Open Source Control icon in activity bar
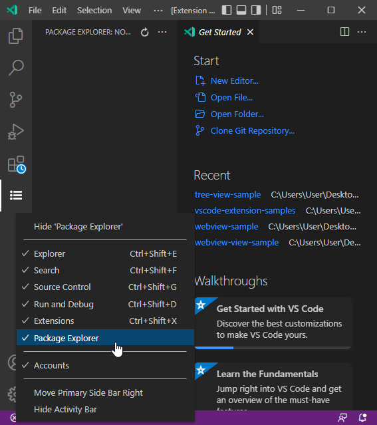Viewport: 377px width, 425px height. click(x=16, y=100)
